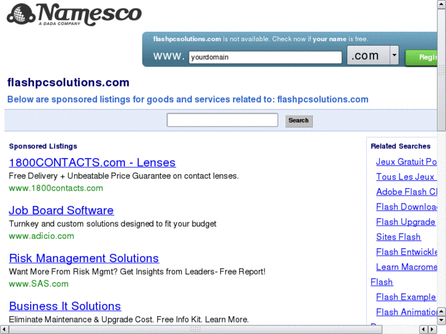Open the Business It Solutions link

(65, 306)
